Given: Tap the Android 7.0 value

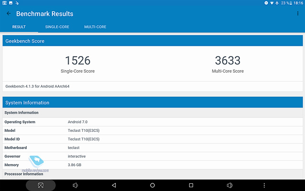Looking at the screenshot, I should 78,122.
